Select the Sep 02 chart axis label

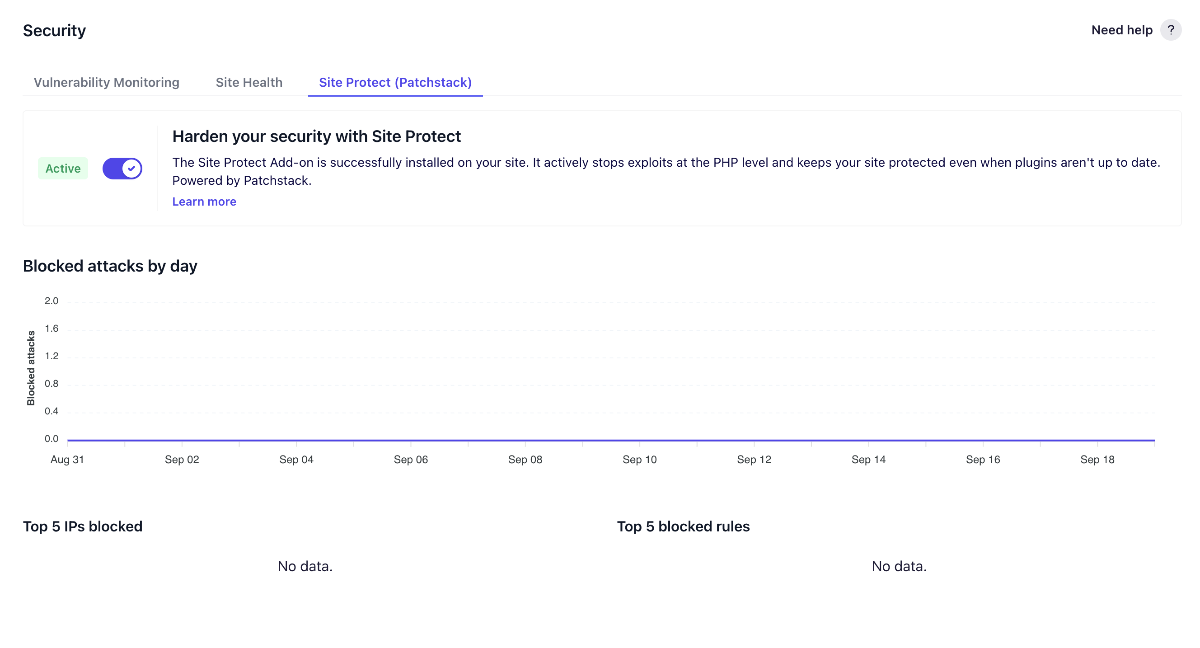(x=182, y=459)
